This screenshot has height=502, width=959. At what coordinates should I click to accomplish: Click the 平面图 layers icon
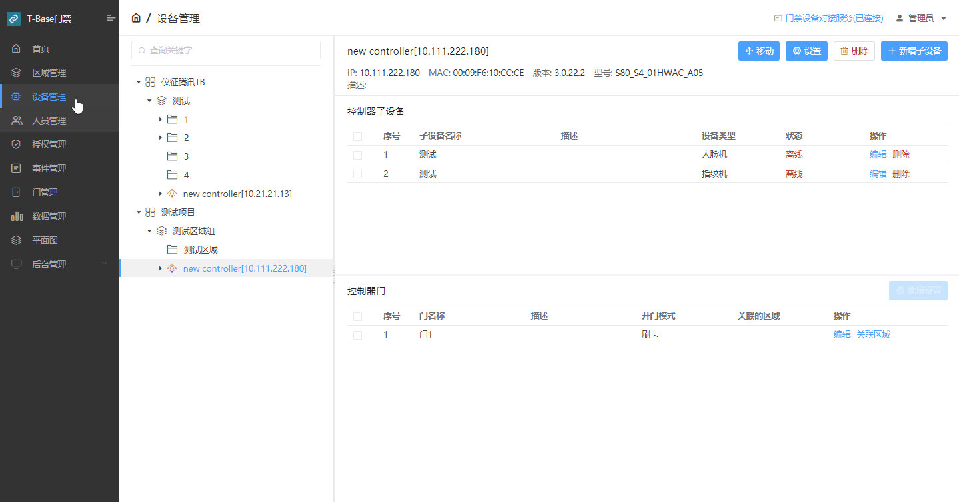(x=17, y=240)
